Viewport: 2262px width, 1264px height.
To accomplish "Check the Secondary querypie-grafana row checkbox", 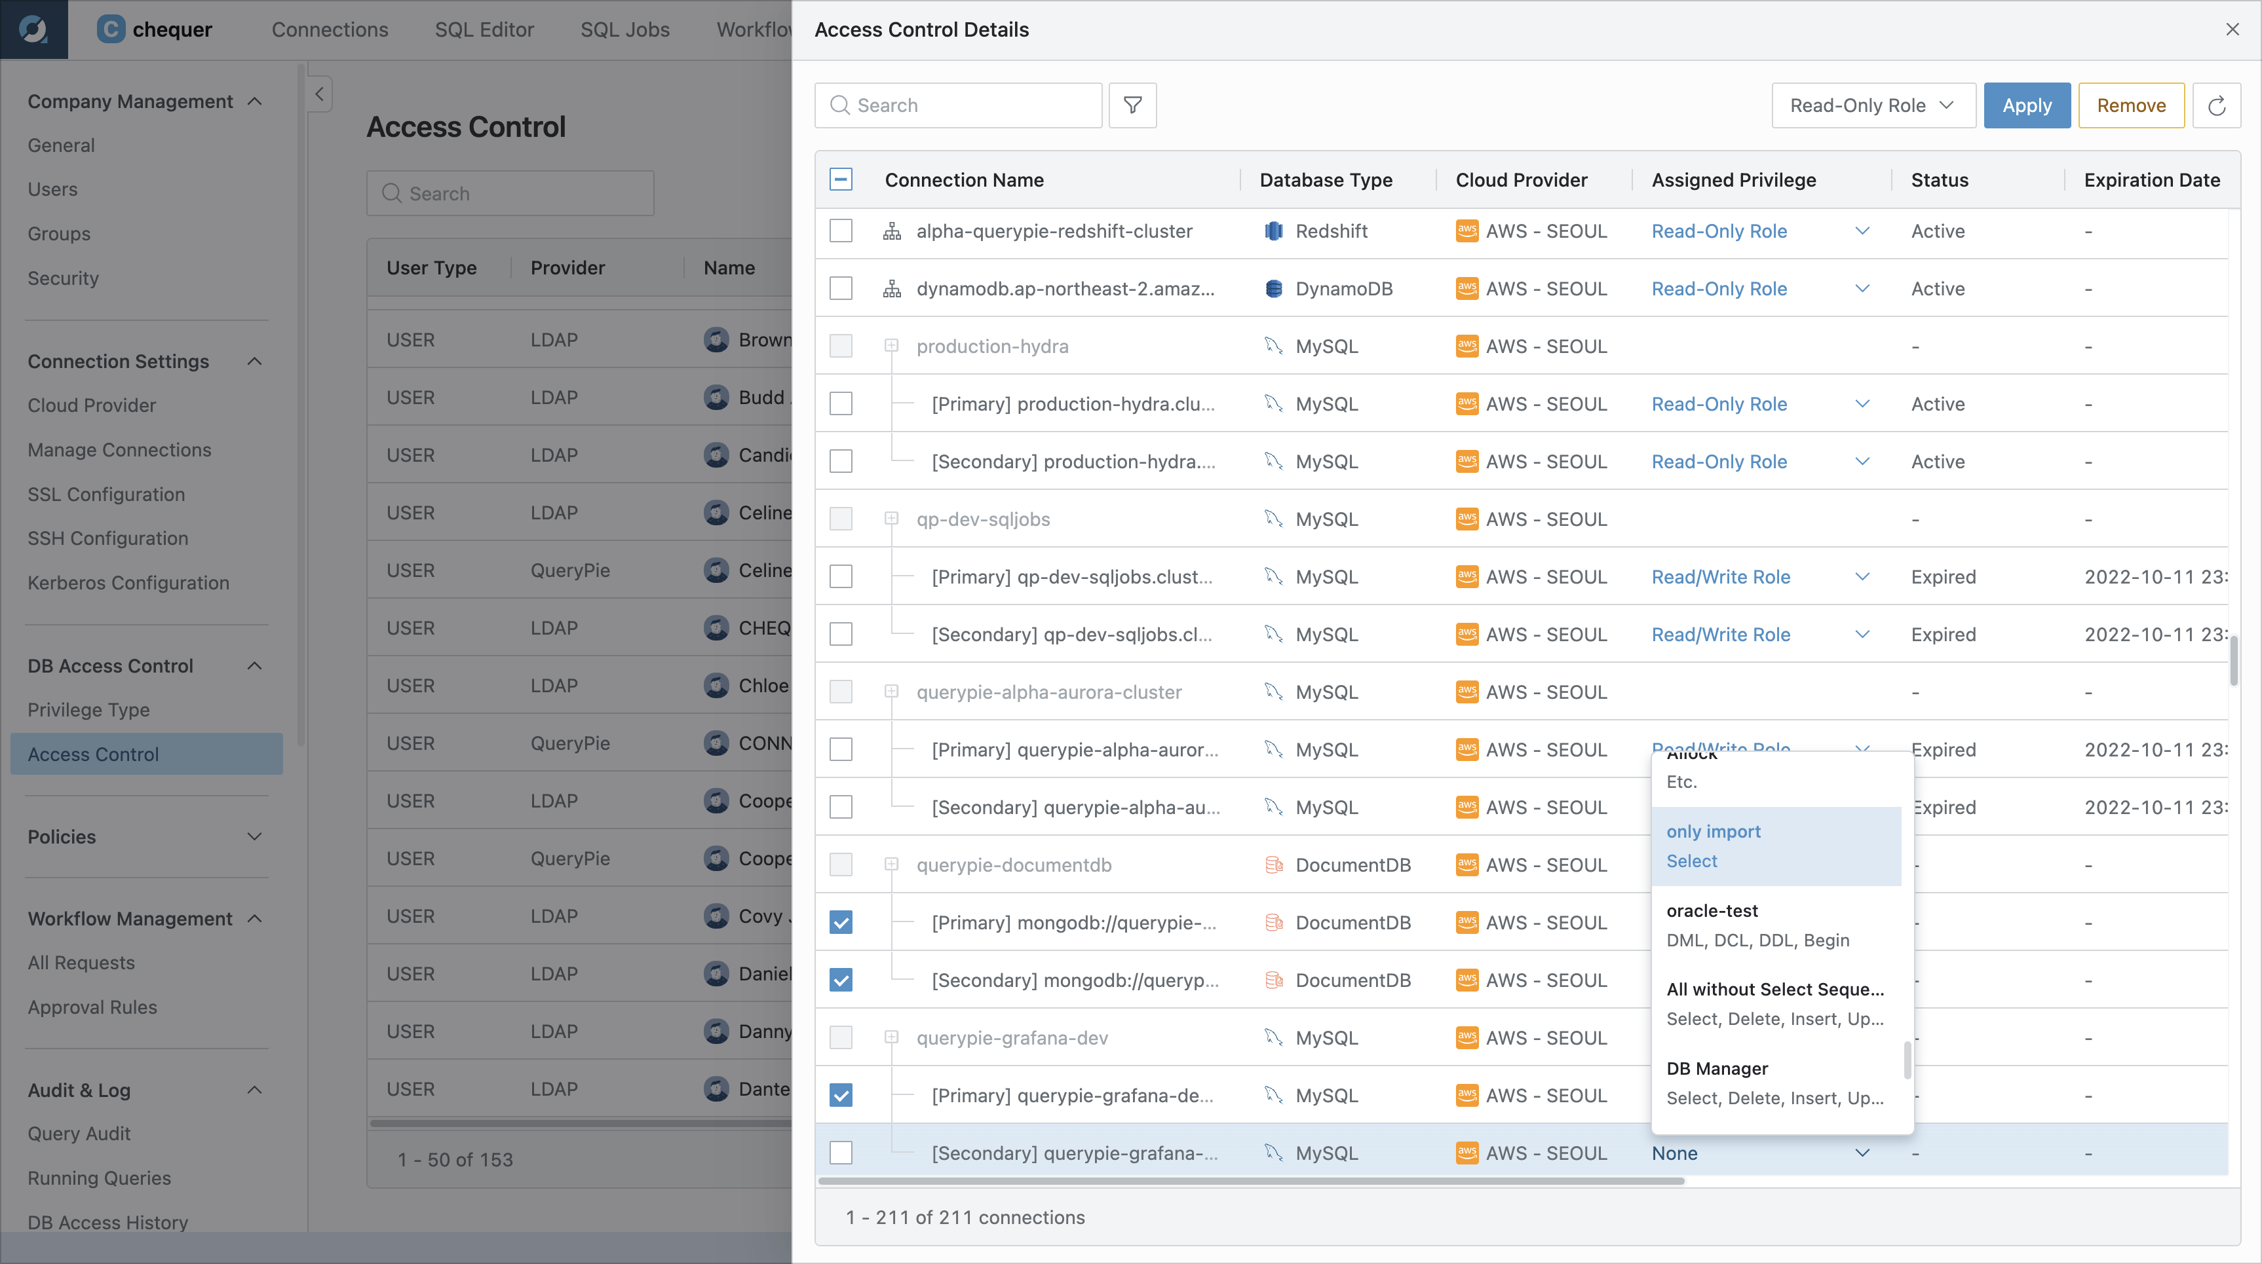I will click(840, 1153).
